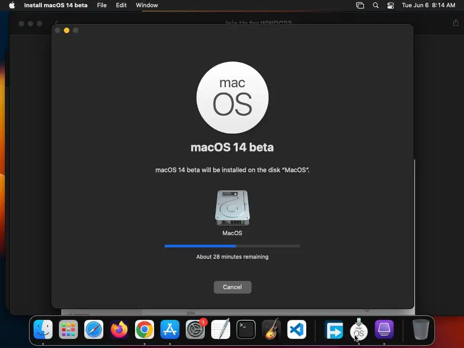The image size is (464, 348).
Task: Open the Install macOS 14 beta menu
Action: point(56,5)
